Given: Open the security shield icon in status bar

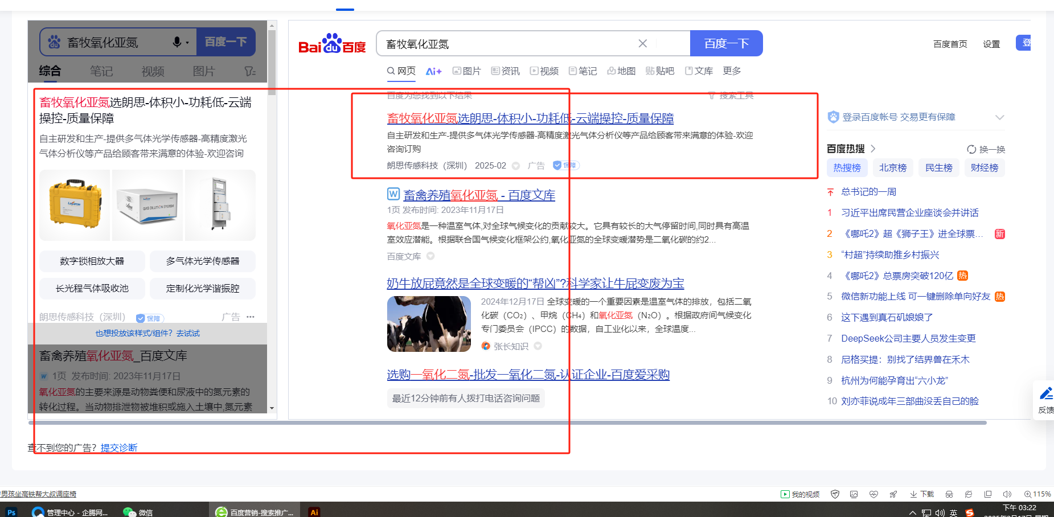Looking at the screenshot, I should (x=835, y=494).
